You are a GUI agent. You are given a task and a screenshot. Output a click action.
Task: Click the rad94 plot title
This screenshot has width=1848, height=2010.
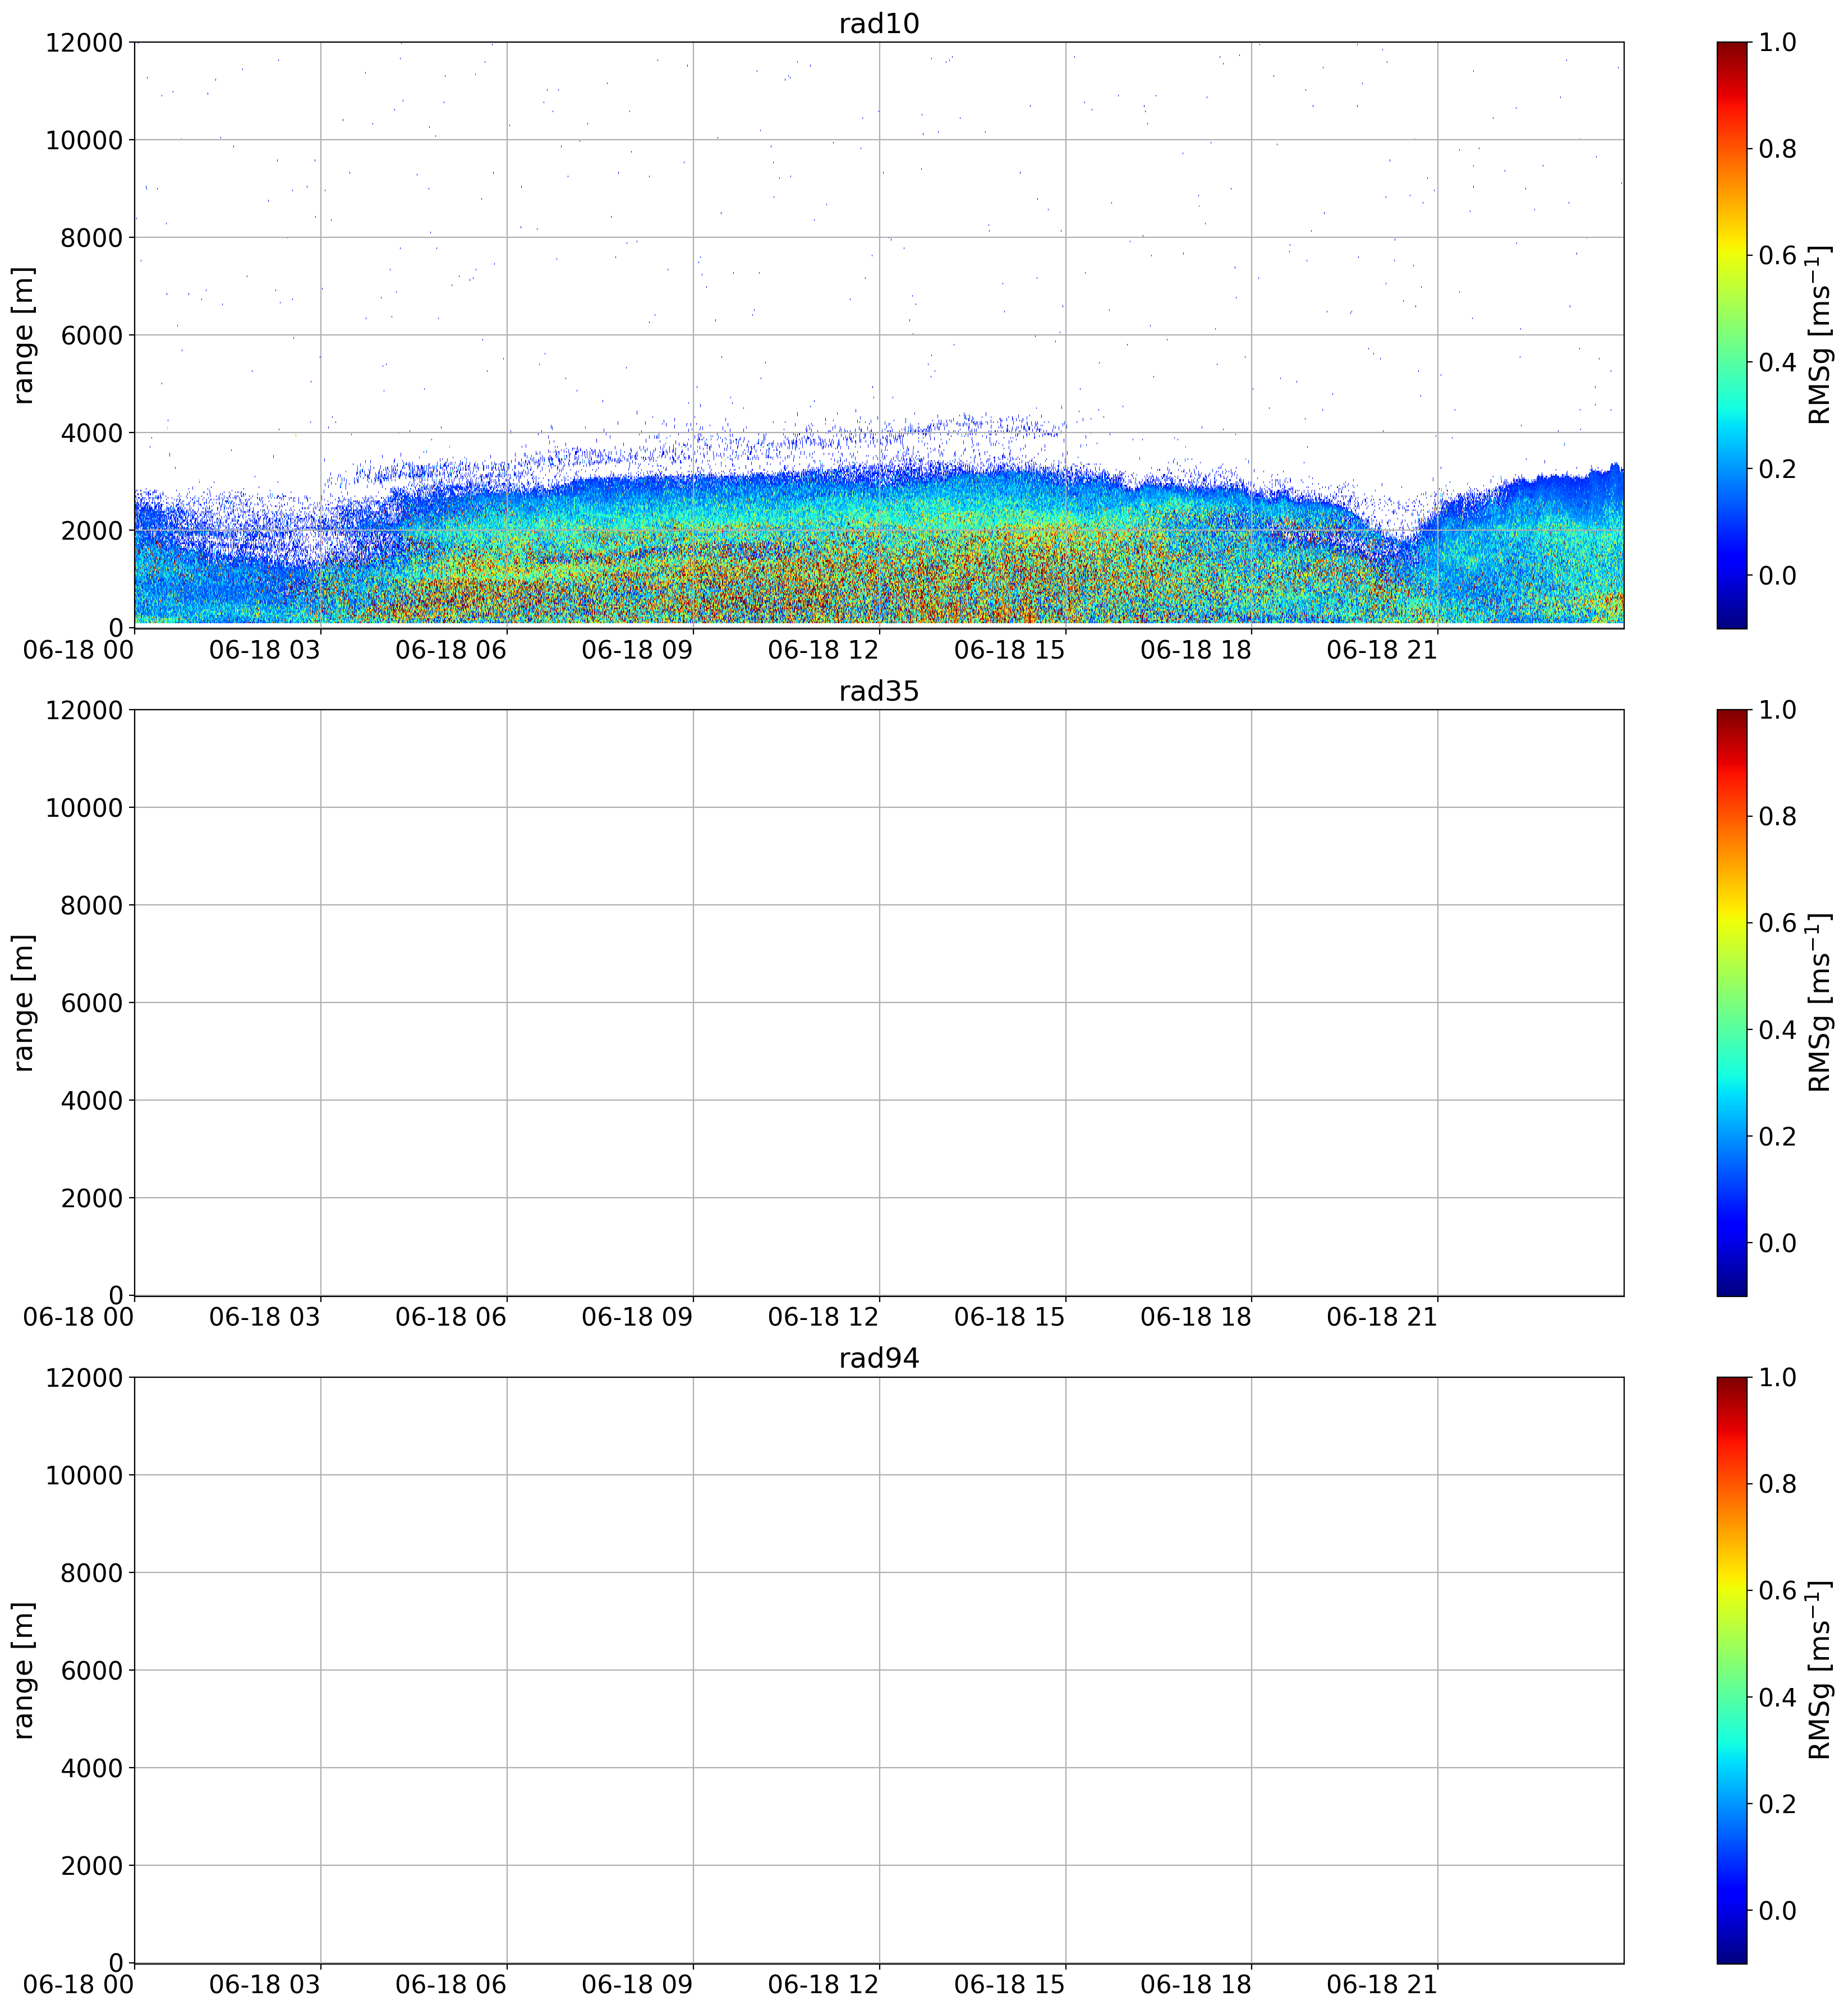click(x=878, y=1358)
